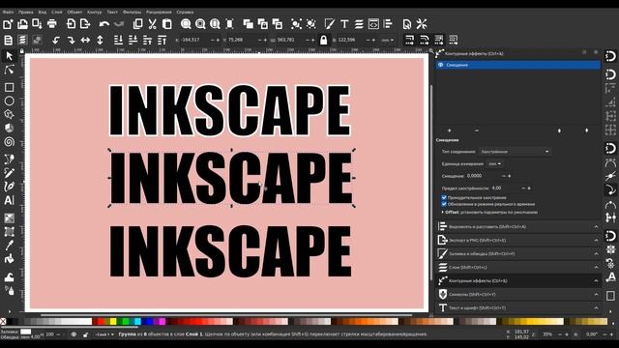Click the Import icon
Viewport: 619px width, 348px height.
[71, 24]
